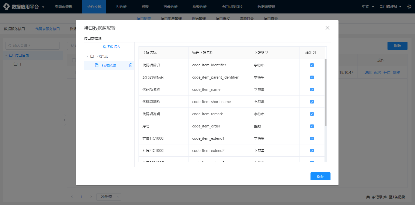Click the document icon beside 行政区域

[97, 65]
